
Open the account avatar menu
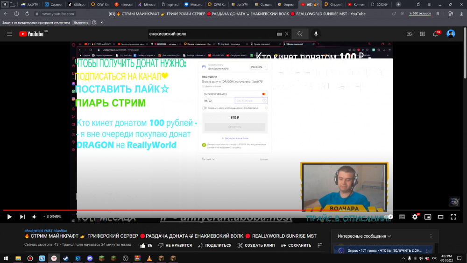pyautogui.click(x=451, y=34)
